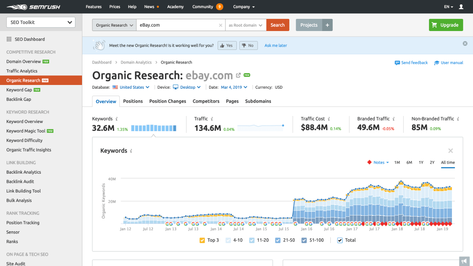Switch to the Position Changes tab
Screen dimensions: 473x266
[168, 101]
